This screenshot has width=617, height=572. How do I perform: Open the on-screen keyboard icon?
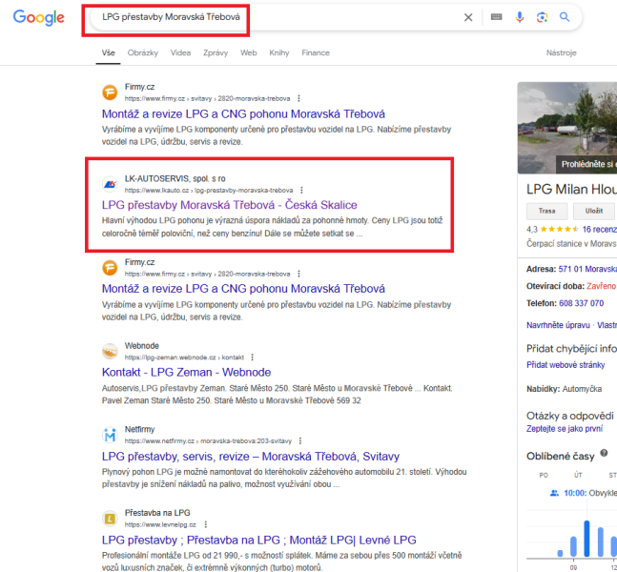pyautogui.click(x=497, y=17)
